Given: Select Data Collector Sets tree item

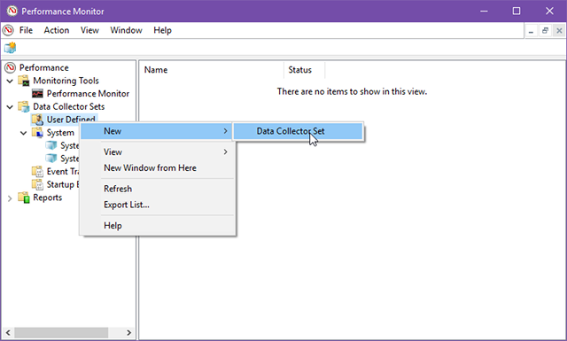Looking at the screenshot, I should [69, 106].
